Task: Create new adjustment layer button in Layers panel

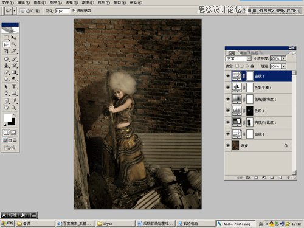Action: (264, 178)
